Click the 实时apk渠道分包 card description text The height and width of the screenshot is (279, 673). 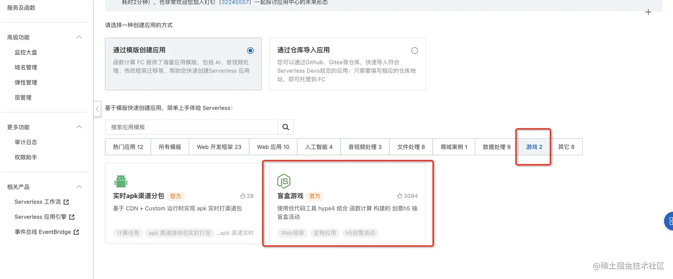click(177, 208)
